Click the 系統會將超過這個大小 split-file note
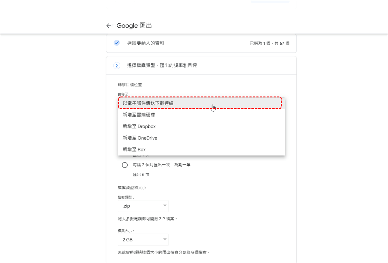This screenshot has height=263, width=388. click(164, 252)
